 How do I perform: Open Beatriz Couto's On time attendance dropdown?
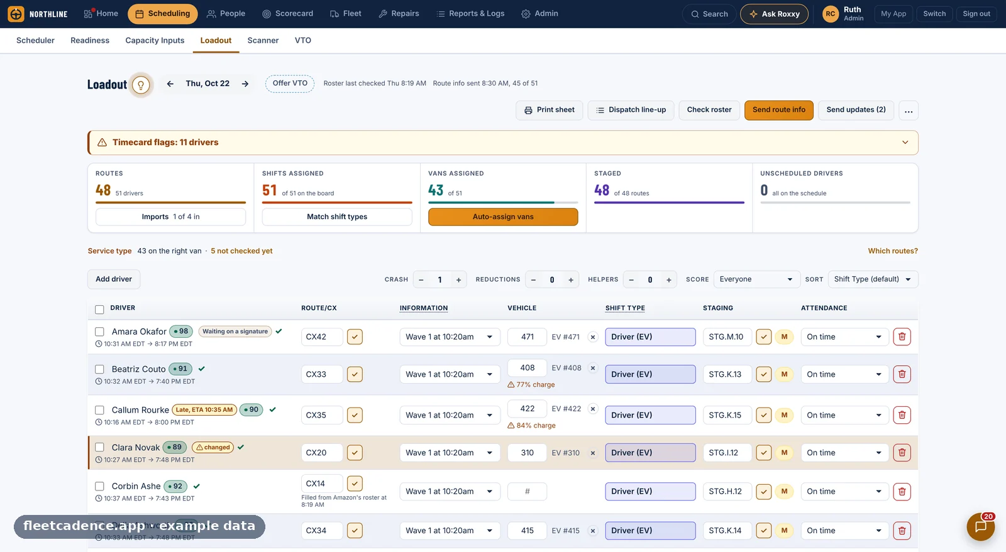pos(845,374)
